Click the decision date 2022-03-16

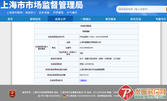(84, 75)
